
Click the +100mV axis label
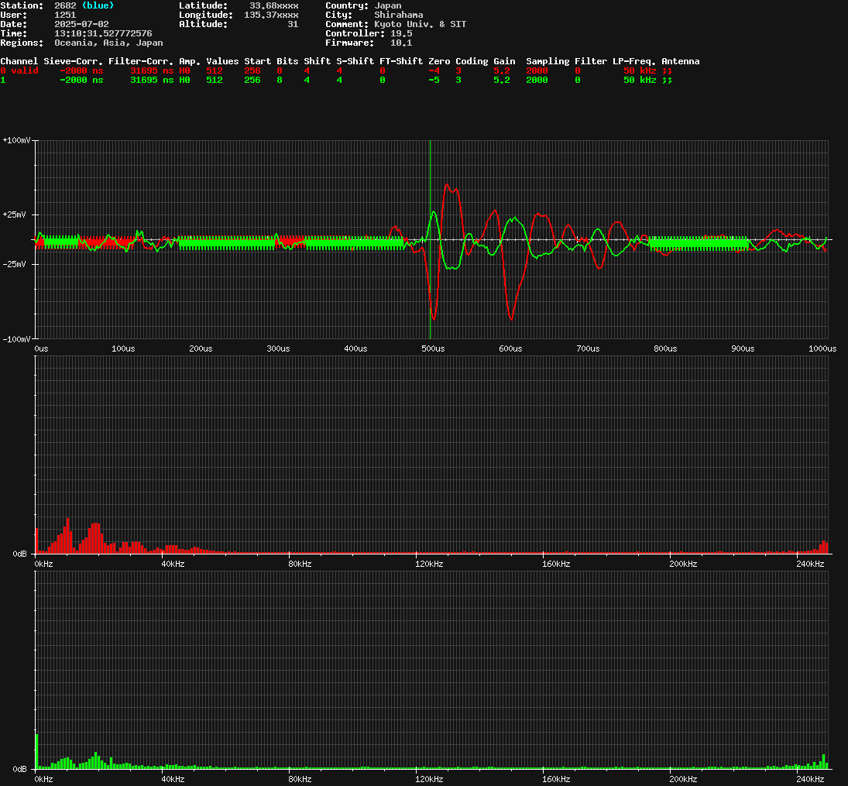click(16, 140)
